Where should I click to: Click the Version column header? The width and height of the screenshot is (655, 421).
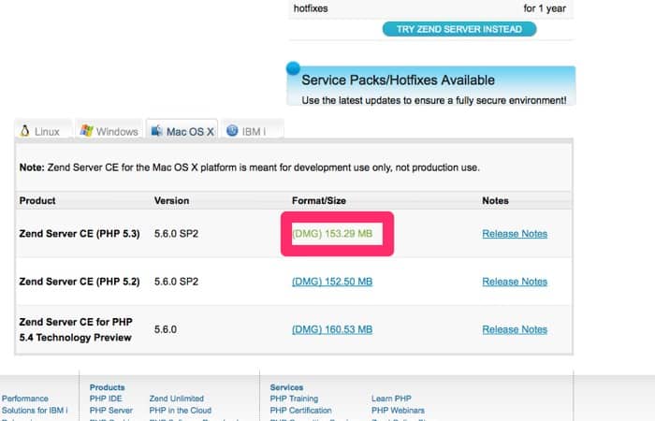(171, 200)
